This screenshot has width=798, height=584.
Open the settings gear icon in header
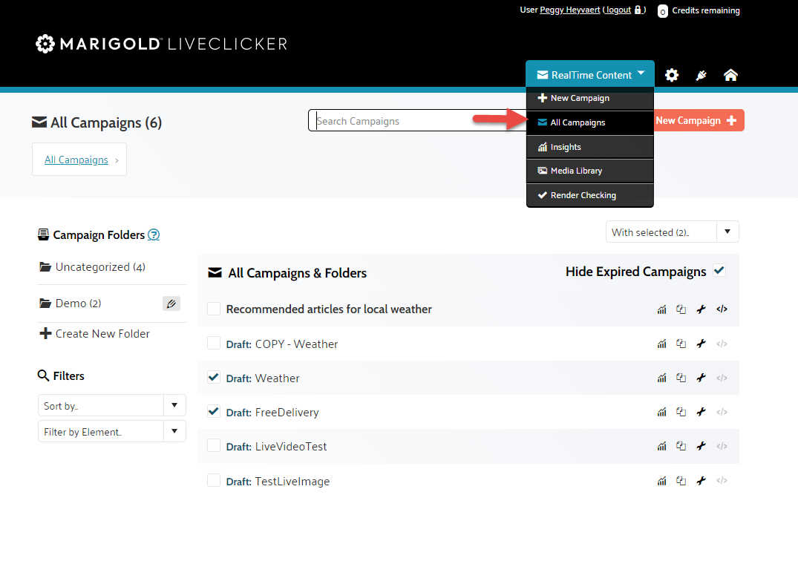(x=672, y=75)
